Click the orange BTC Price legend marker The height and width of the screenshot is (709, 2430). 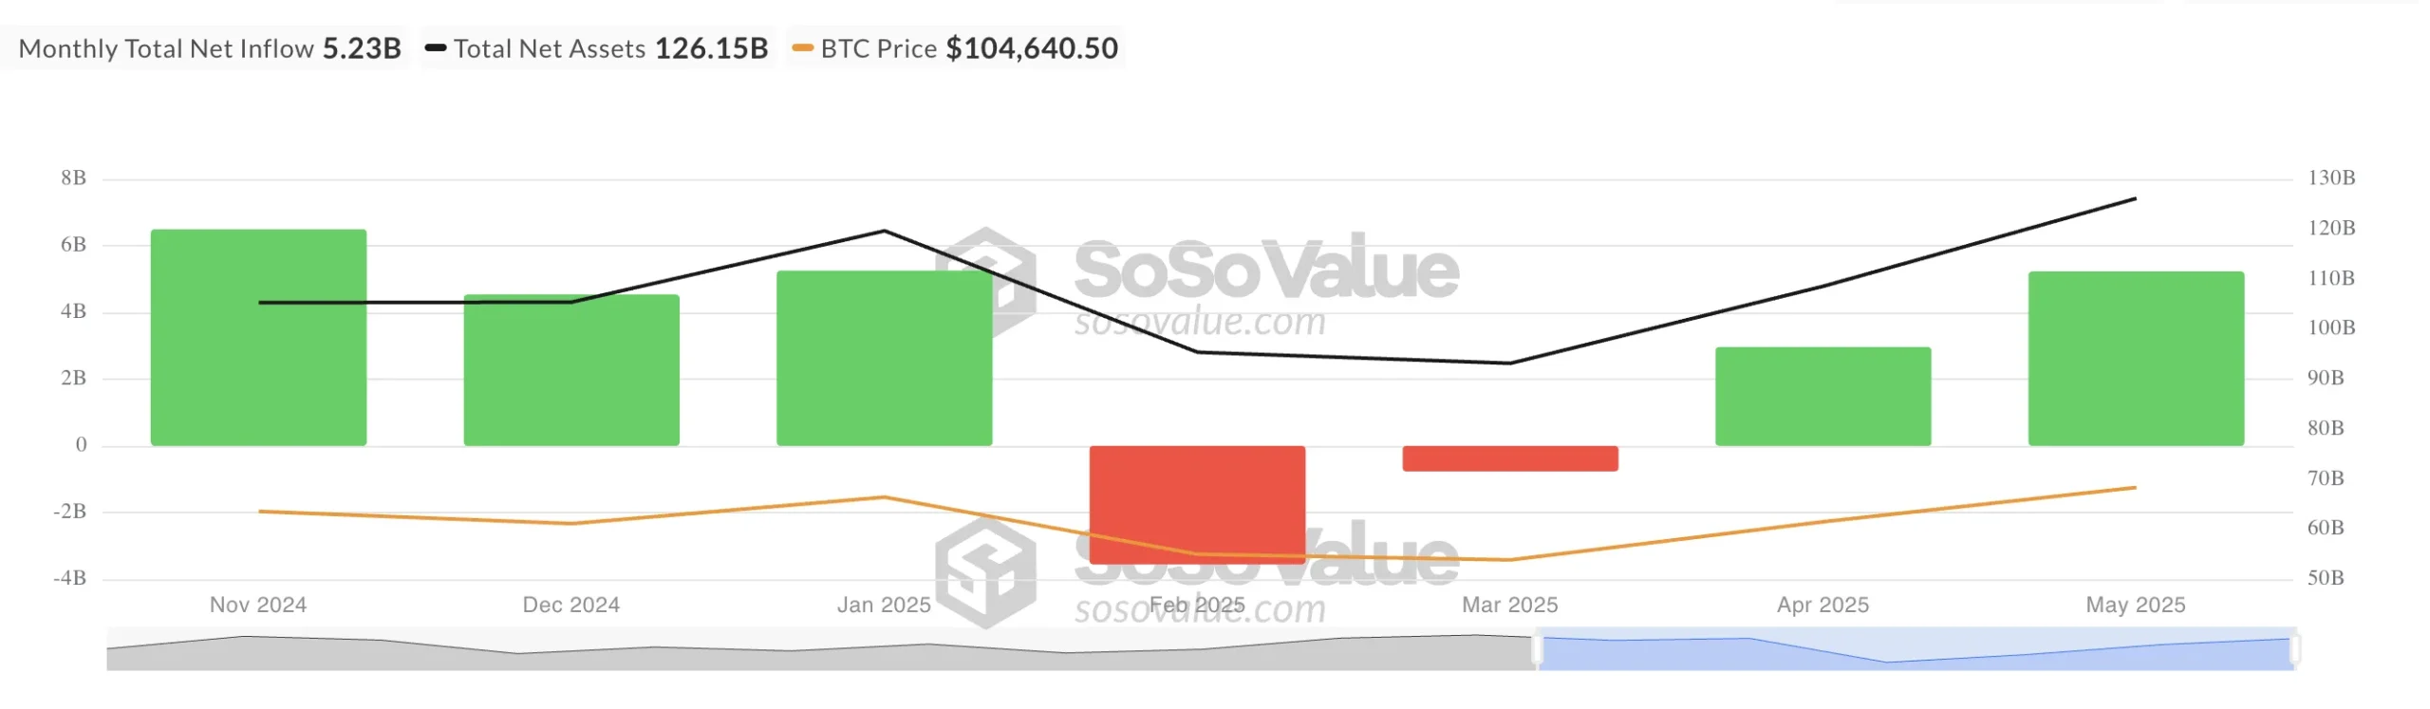[803, 48]
